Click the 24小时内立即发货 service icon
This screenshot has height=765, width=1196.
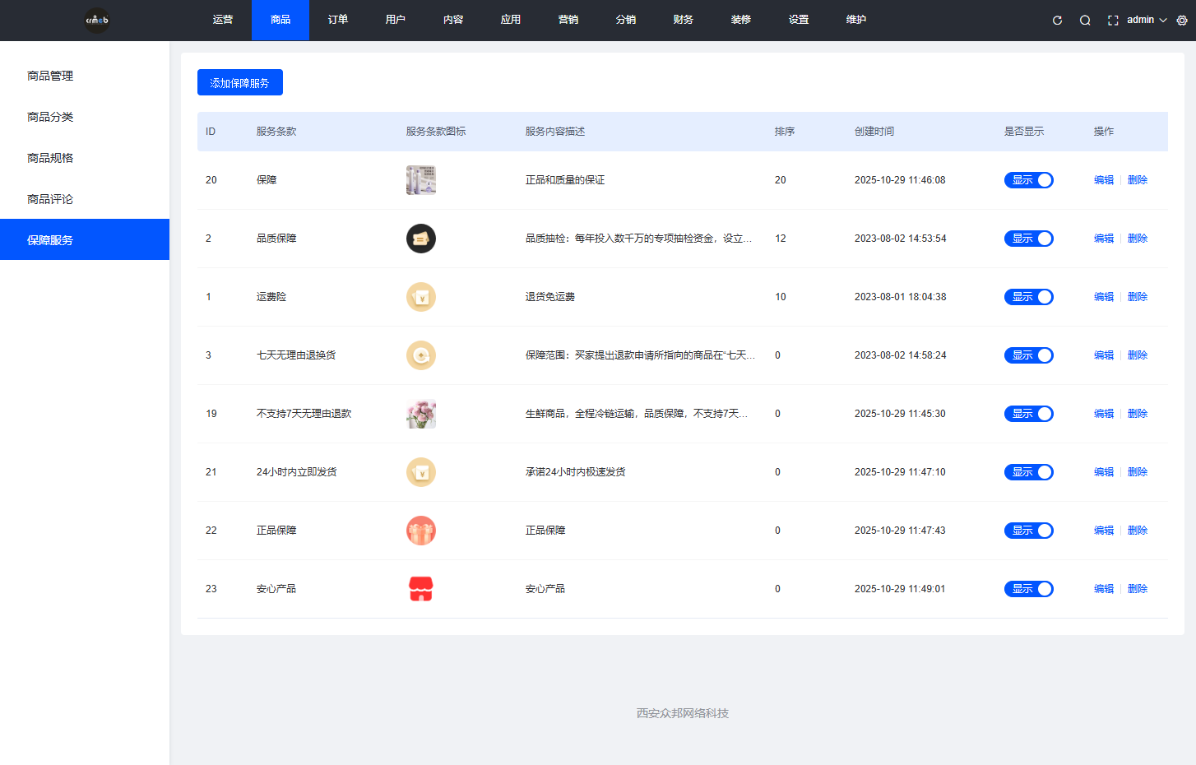pyautogui.click(x=421, y=471)
